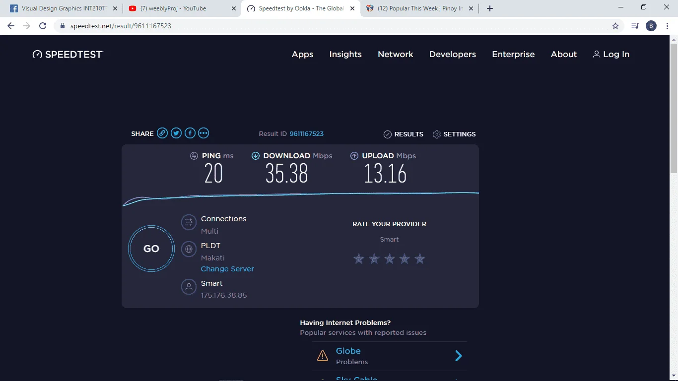The image size is (678, 381).
Task: Click the UPLOAD Mbps arrow icon
Action: click(x=354, y=156)
